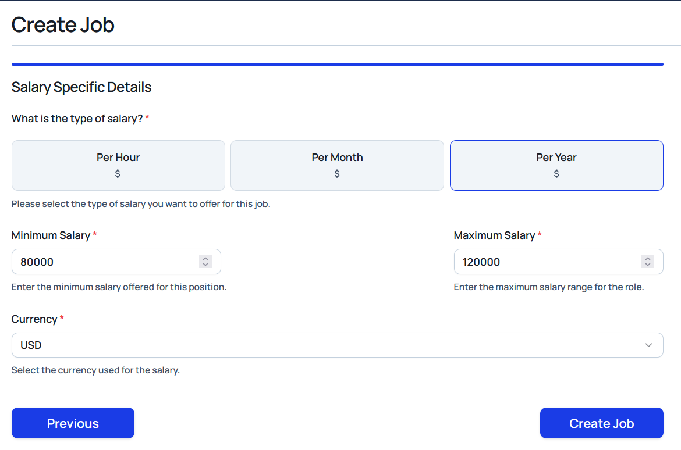Increase Maximum Salary with the up arrow
The height and width of the screenshot is (450, 681).
tap(648, 259)
